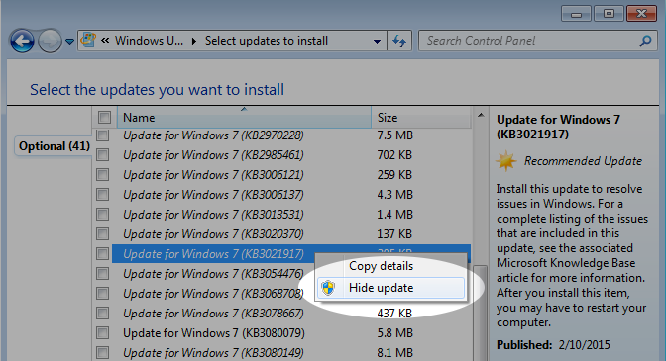Close the window with red X

point(642,14)
